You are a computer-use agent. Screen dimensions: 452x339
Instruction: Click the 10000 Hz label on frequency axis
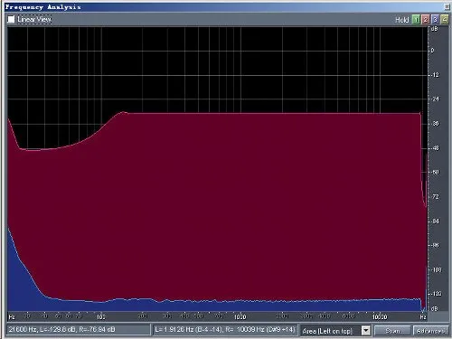[x=380, y=316]
